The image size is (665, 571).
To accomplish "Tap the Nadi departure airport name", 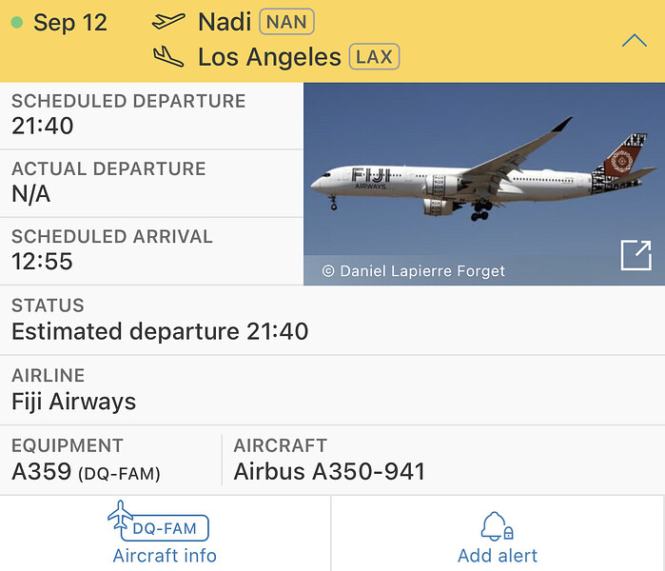I will (225, 22).
